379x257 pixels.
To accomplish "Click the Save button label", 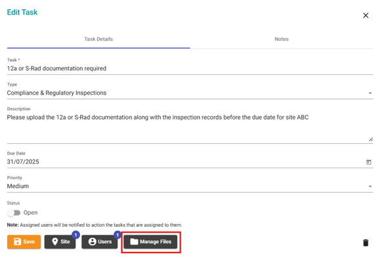I will [29, 241].
